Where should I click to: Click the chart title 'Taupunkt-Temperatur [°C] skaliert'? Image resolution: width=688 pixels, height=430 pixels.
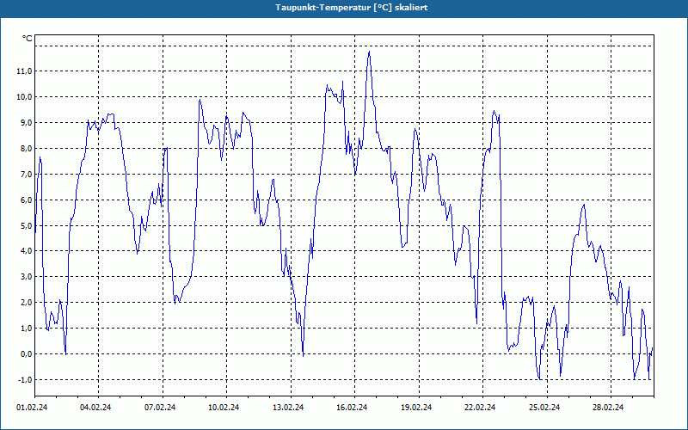coord(352,8)
